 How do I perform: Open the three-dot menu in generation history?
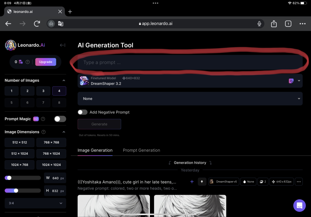(299, 182)
